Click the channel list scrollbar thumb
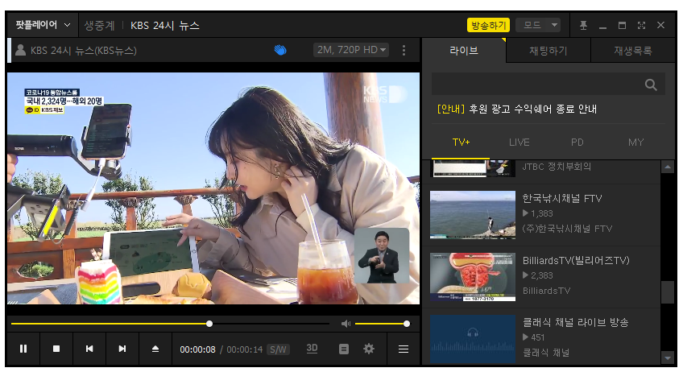This screenshot has height=372, width=683. 668,292
